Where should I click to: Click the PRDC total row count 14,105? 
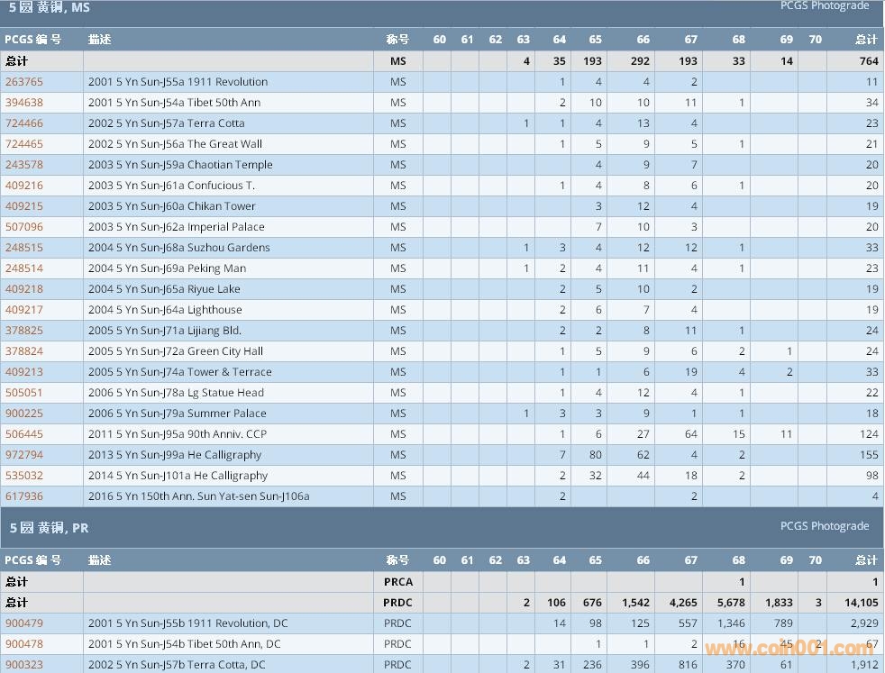click(861, 603)
